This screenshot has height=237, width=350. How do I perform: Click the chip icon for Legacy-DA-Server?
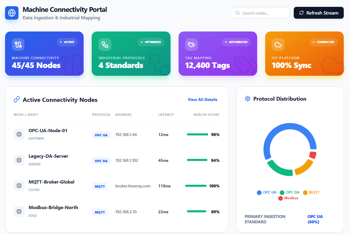(x=19, y=160)
